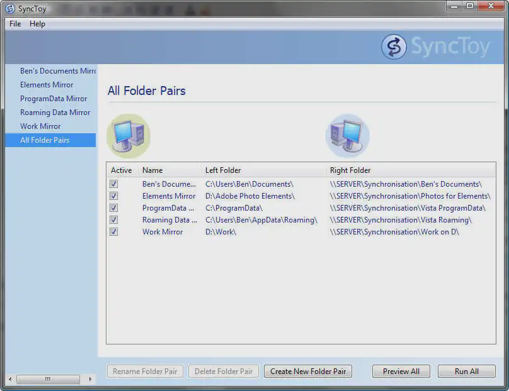Uncheck the ProgramData folder pair
The image size is (509, 391).
coord(114,207)
